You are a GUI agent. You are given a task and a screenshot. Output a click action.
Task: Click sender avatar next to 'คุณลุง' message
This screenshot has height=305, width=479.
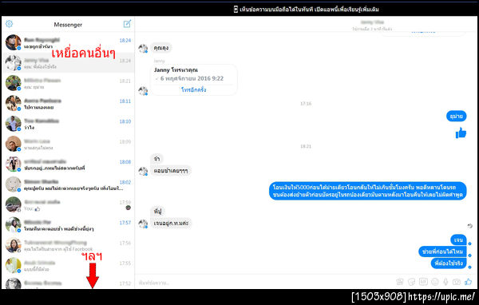click(x=143, y=48)
